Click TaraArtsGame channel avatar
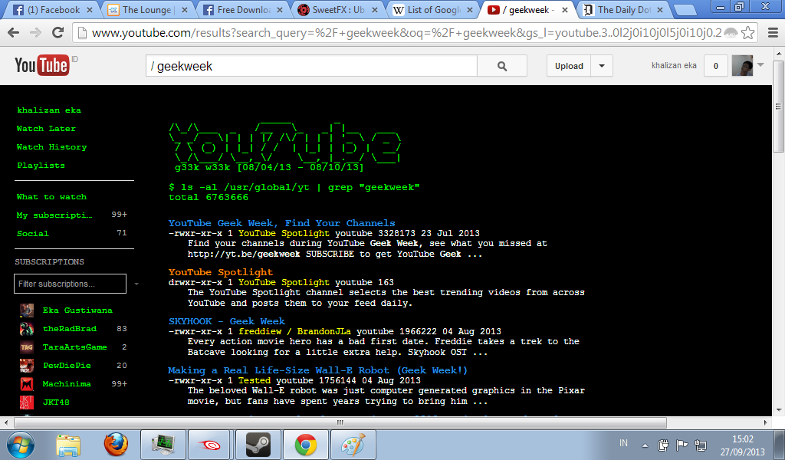 tap(27, 347)
